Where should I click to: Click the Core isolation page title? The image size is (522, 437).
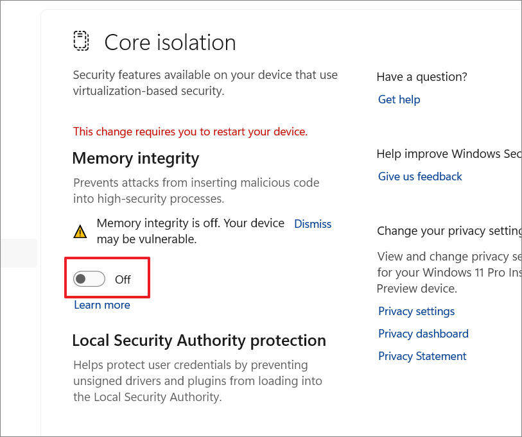click(x=170, y=42)
